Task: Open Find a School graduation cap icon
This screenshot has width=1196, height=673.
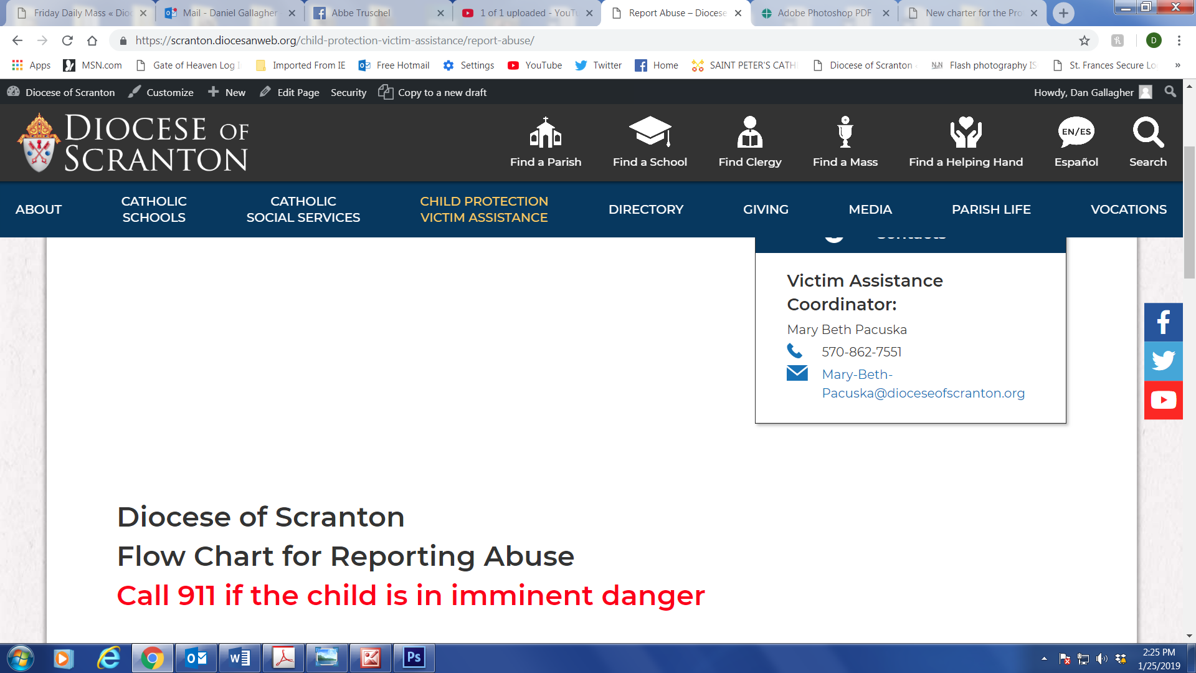Action: (650, 131)
